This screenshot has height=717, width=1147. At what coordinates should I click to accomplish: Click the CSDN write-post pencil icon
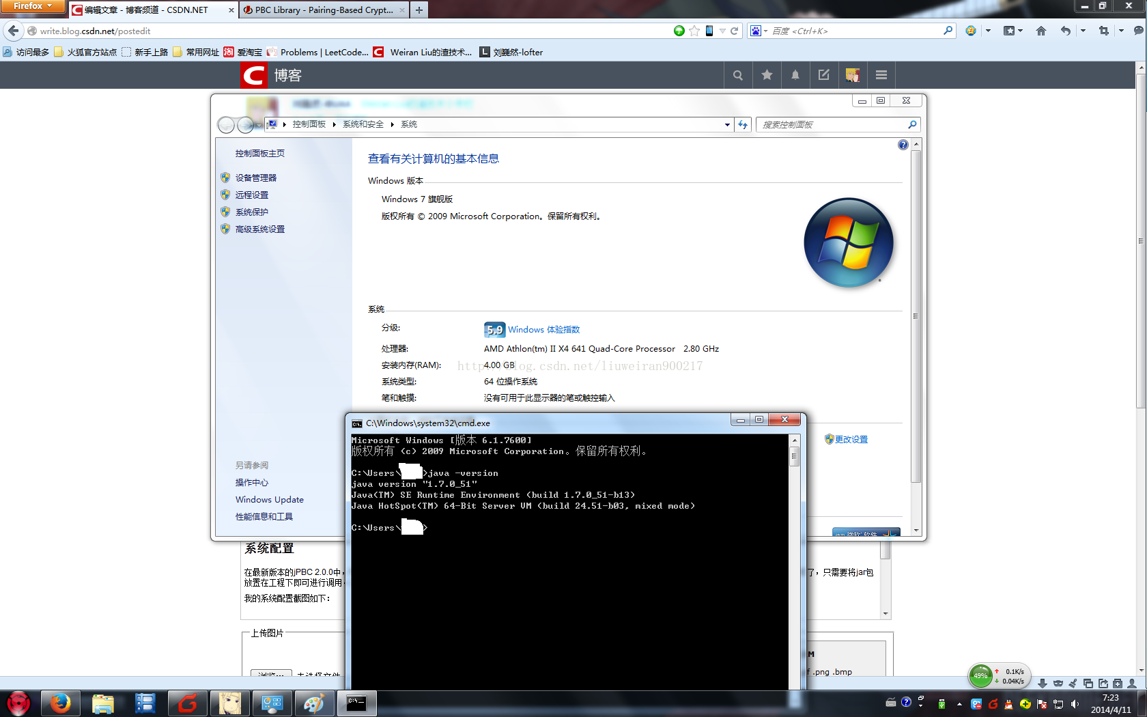(x=824, y=75)
